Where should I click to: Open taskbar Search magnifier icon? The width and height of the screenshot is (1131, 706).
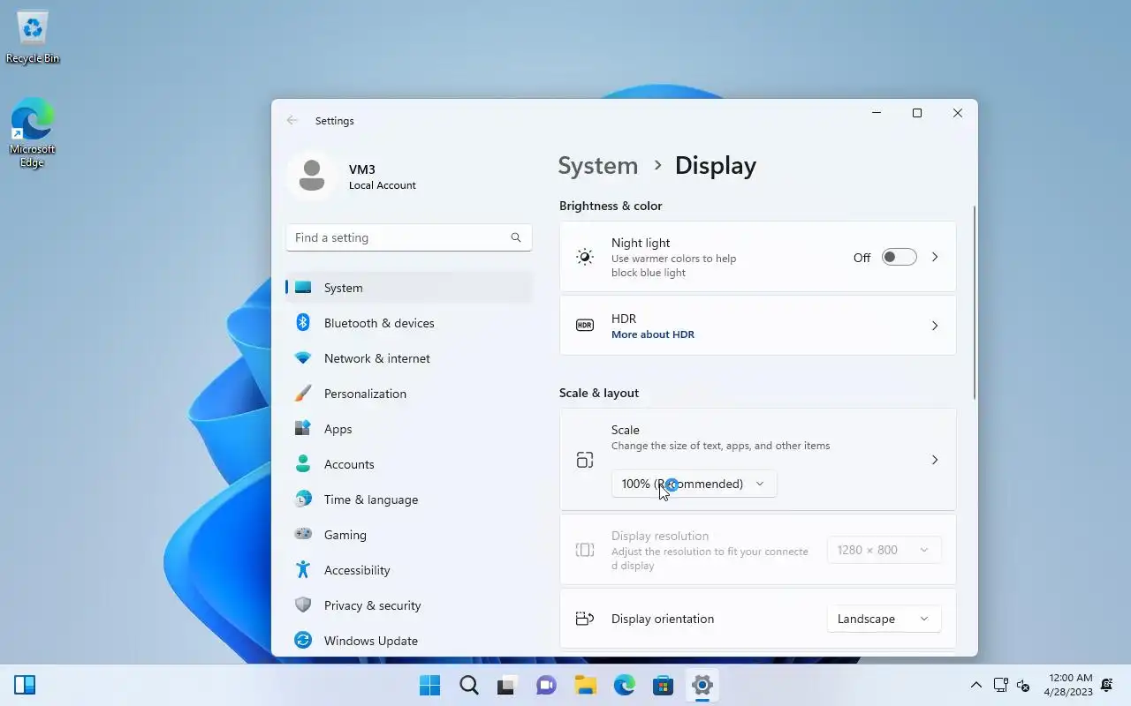coord(469,686)
